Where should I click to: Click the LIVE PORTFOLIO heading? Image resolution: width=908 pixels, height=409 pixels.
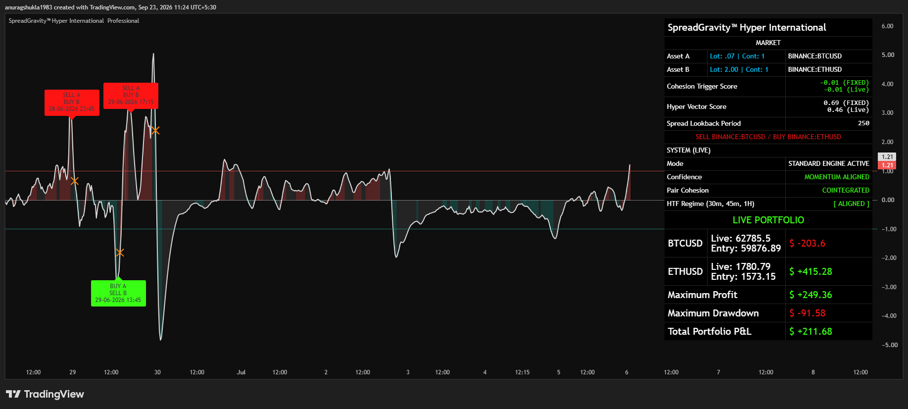(768, 220)
